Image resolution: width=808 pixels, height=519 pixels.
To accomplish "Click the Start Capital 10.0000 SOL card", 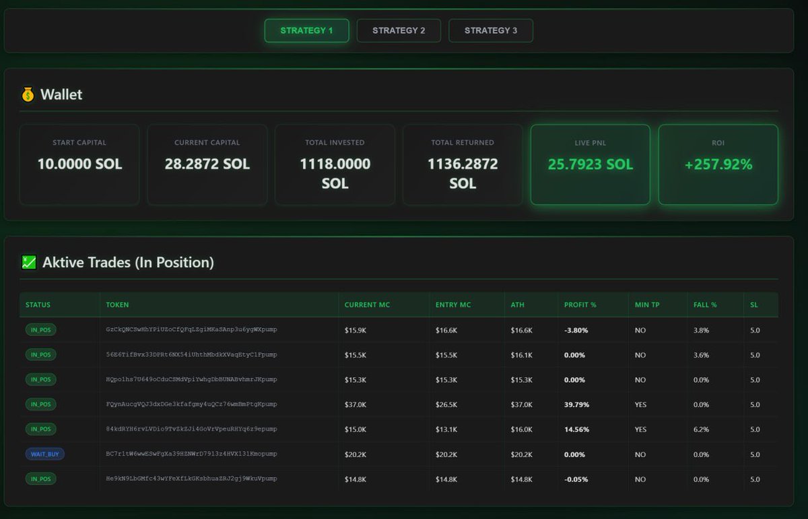I will [79, 164].
